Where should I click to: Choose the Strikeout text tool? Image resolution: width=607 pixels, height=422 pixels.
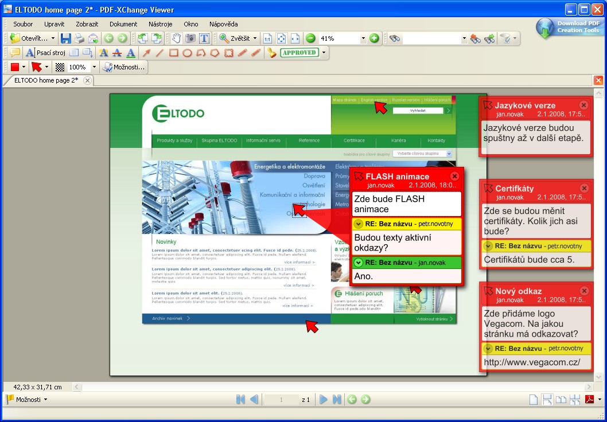click(x=117, y=53)
